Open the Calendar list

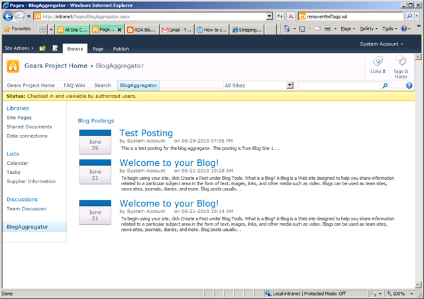tap(17, 163)
